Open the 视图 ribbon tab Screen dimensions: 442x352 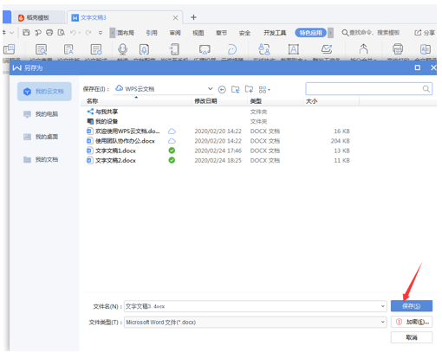[198, 33]
